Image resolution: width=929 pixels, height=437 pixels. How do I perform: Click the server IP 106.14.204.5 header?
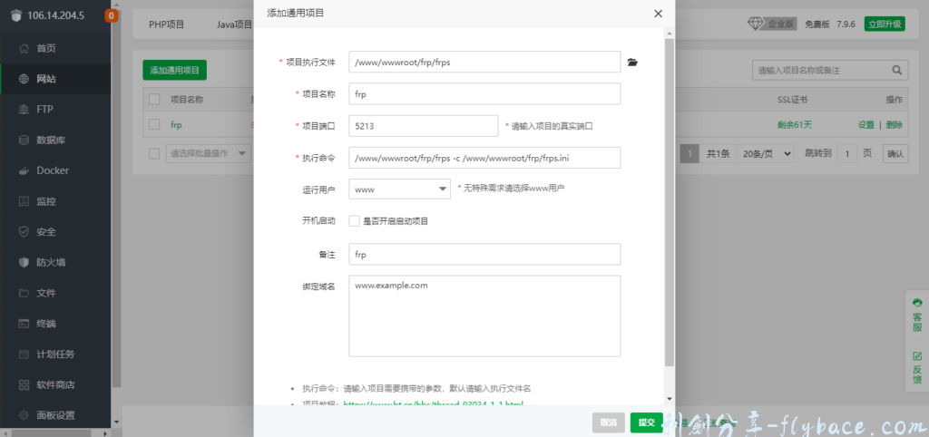55,16
